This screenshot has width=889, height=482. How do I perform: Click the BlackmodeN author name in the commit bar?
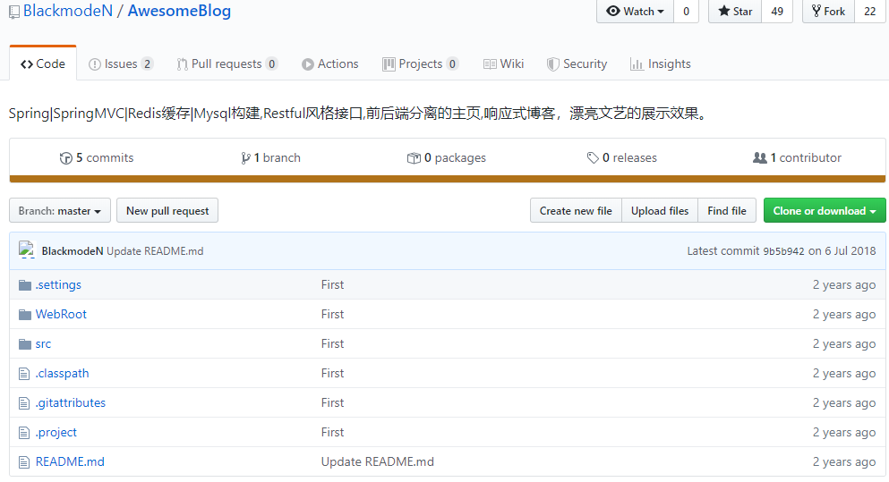coord(73,251)
